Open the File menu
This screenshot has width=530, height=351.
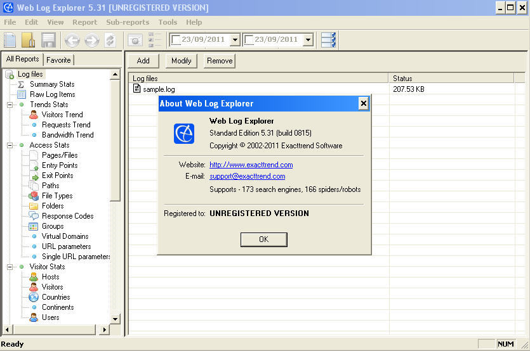10,22
